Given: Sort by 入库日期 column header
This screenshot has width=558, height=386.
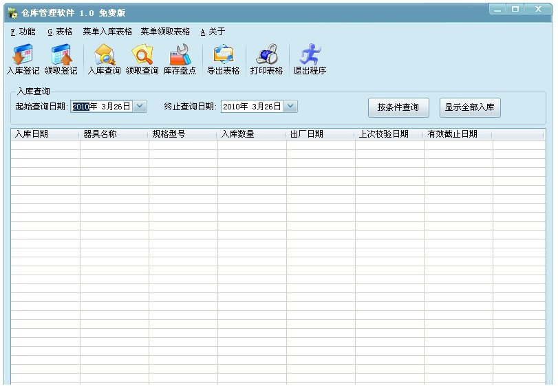Looking at the screenshot, I should click(x=45, y=134).
